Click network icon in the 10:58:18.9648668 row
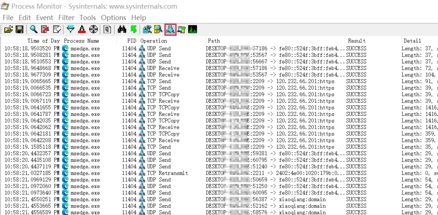The width and height of the screenshot is (438, 215). (x=142, y=68)
